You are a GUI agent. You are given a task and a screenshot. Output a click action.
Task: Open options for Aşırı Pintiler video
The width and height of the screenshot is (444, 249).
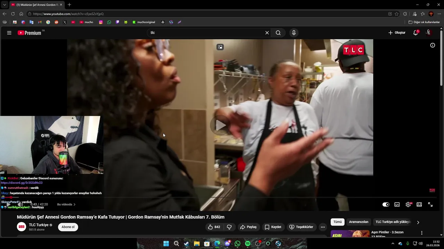tap(422, 233)
